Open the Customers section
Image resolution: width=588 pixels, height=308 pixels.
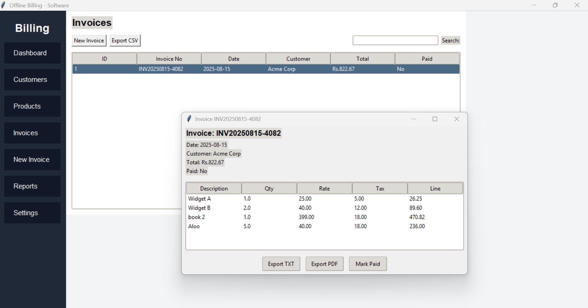tap(30, 79)
